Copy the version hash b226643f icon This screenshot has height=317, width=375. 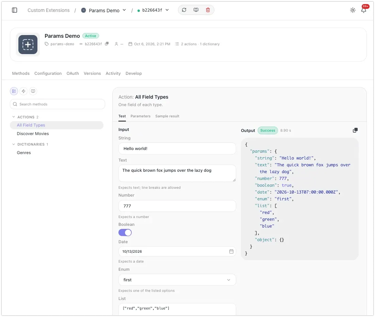coord(107,44)
